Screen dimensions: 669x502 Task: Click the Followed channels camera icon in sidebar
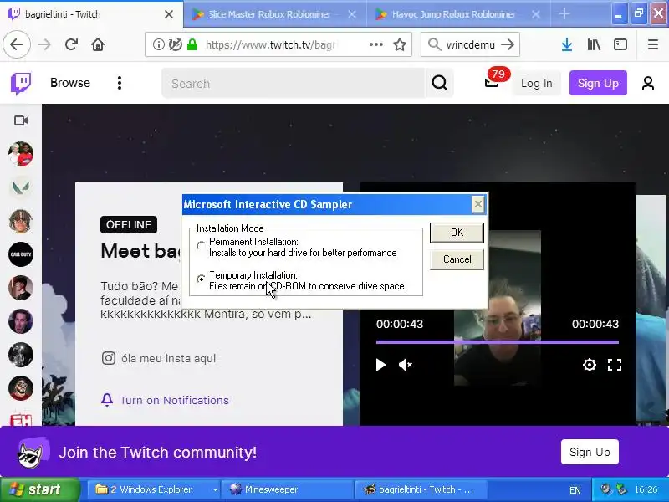click(21, 120)
